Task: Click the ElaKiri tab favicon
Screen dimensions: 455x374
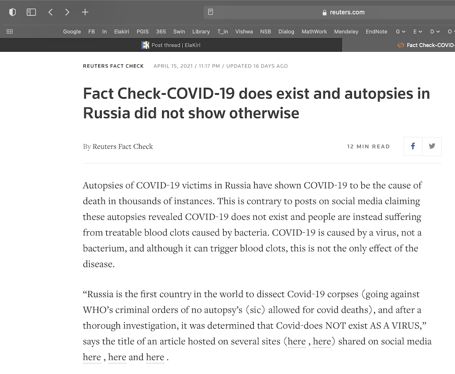Action: (x=145, y=45)
